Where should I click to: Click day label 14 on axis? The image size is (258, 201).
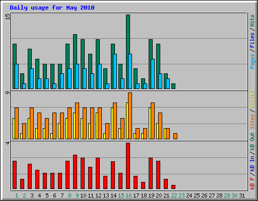pyautogui.click(x=113, y=195)
